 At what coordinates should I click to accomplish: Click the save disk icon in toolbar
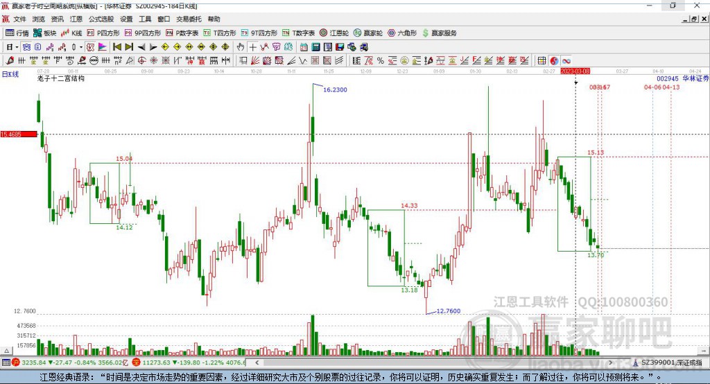pos(340,47)
